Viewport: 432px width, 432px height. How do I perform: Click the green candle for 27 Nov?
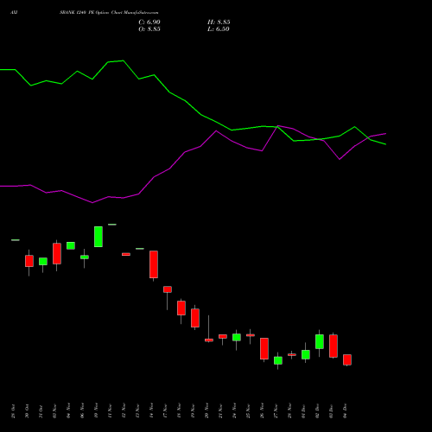tap(278, 360)
